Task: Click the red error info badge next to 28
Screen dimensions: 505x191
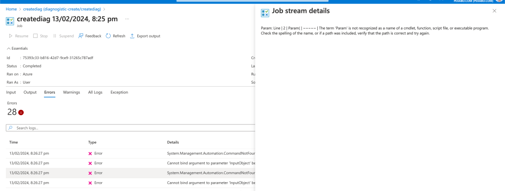Action: [x=21, y=112]
